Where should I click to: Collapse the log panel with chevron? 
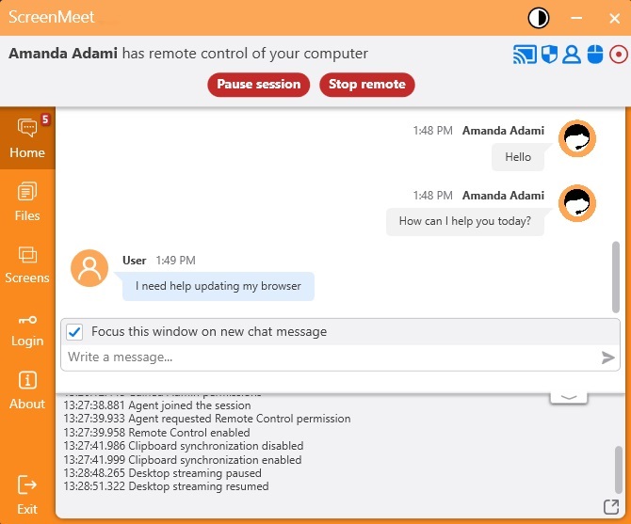[569, 397]
